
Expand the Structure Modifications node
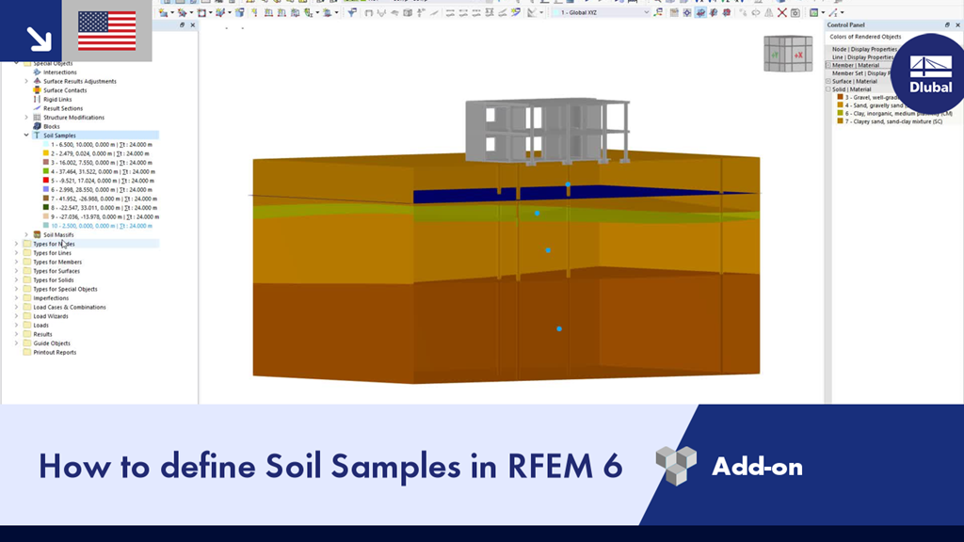coord(26,118)
